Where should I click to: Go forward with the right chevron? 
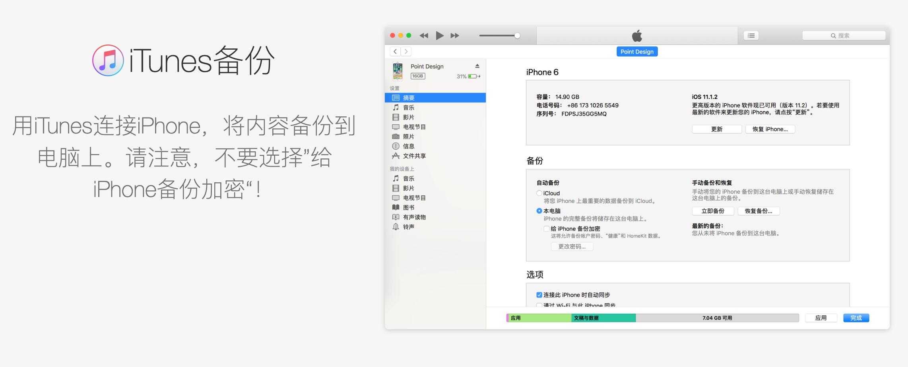(406, 51)
